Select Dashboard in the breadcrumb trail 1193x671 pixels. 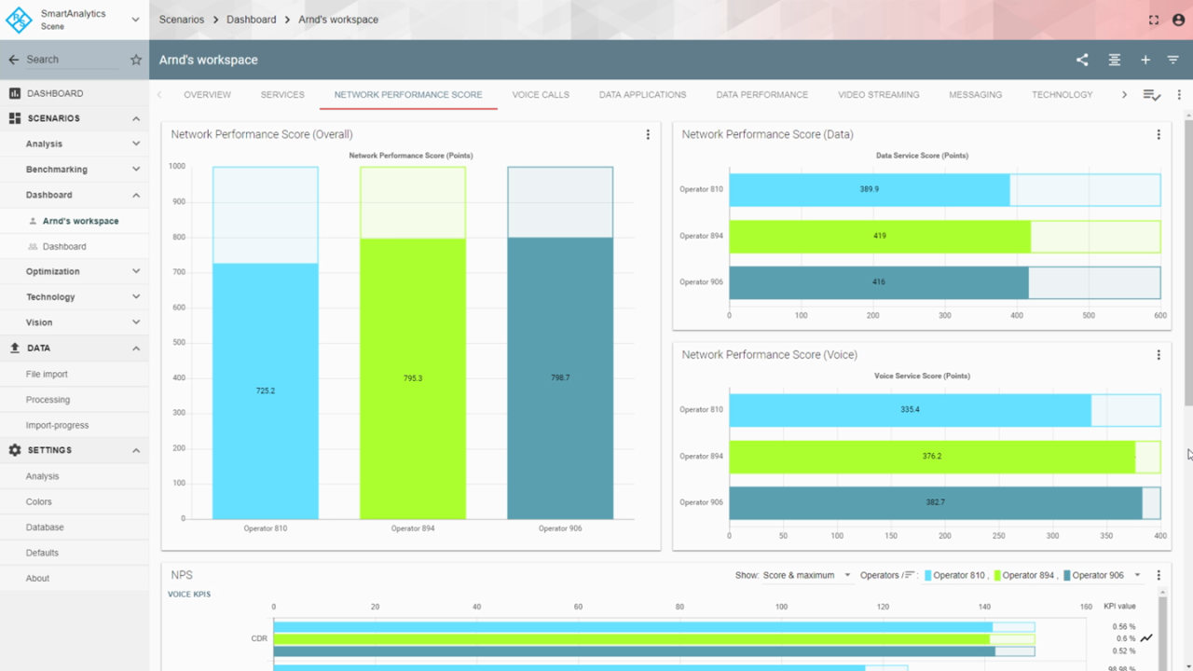coord(251,19)
